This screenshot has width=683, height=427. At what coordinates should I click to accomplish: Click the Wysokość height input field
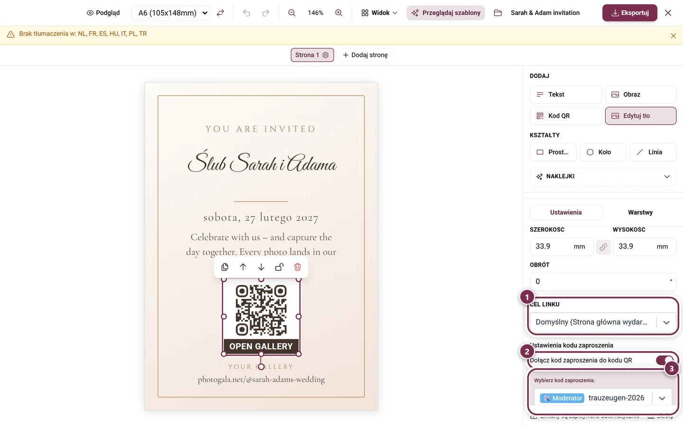tap(644, 247)
